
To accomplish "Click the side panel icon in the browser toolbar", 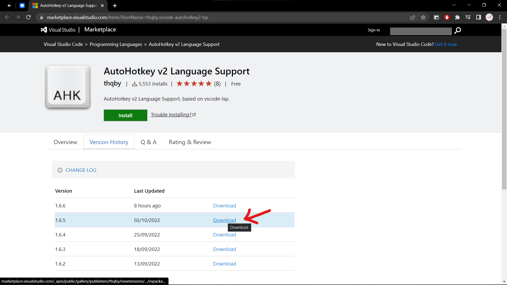I will coord(478,17).
